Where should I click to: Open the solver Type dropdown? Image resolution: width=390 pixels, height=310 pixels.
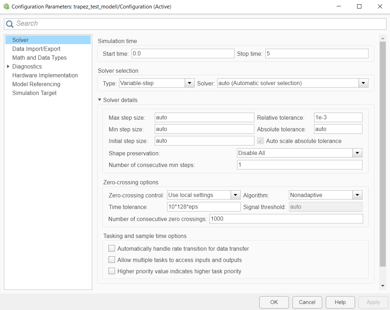click(190, 83)
